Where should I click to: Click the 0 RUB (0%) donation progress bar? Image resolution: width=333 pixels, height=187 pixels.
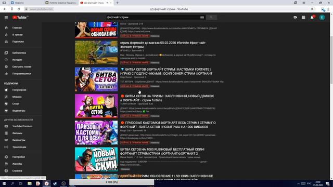click(112, 182)
